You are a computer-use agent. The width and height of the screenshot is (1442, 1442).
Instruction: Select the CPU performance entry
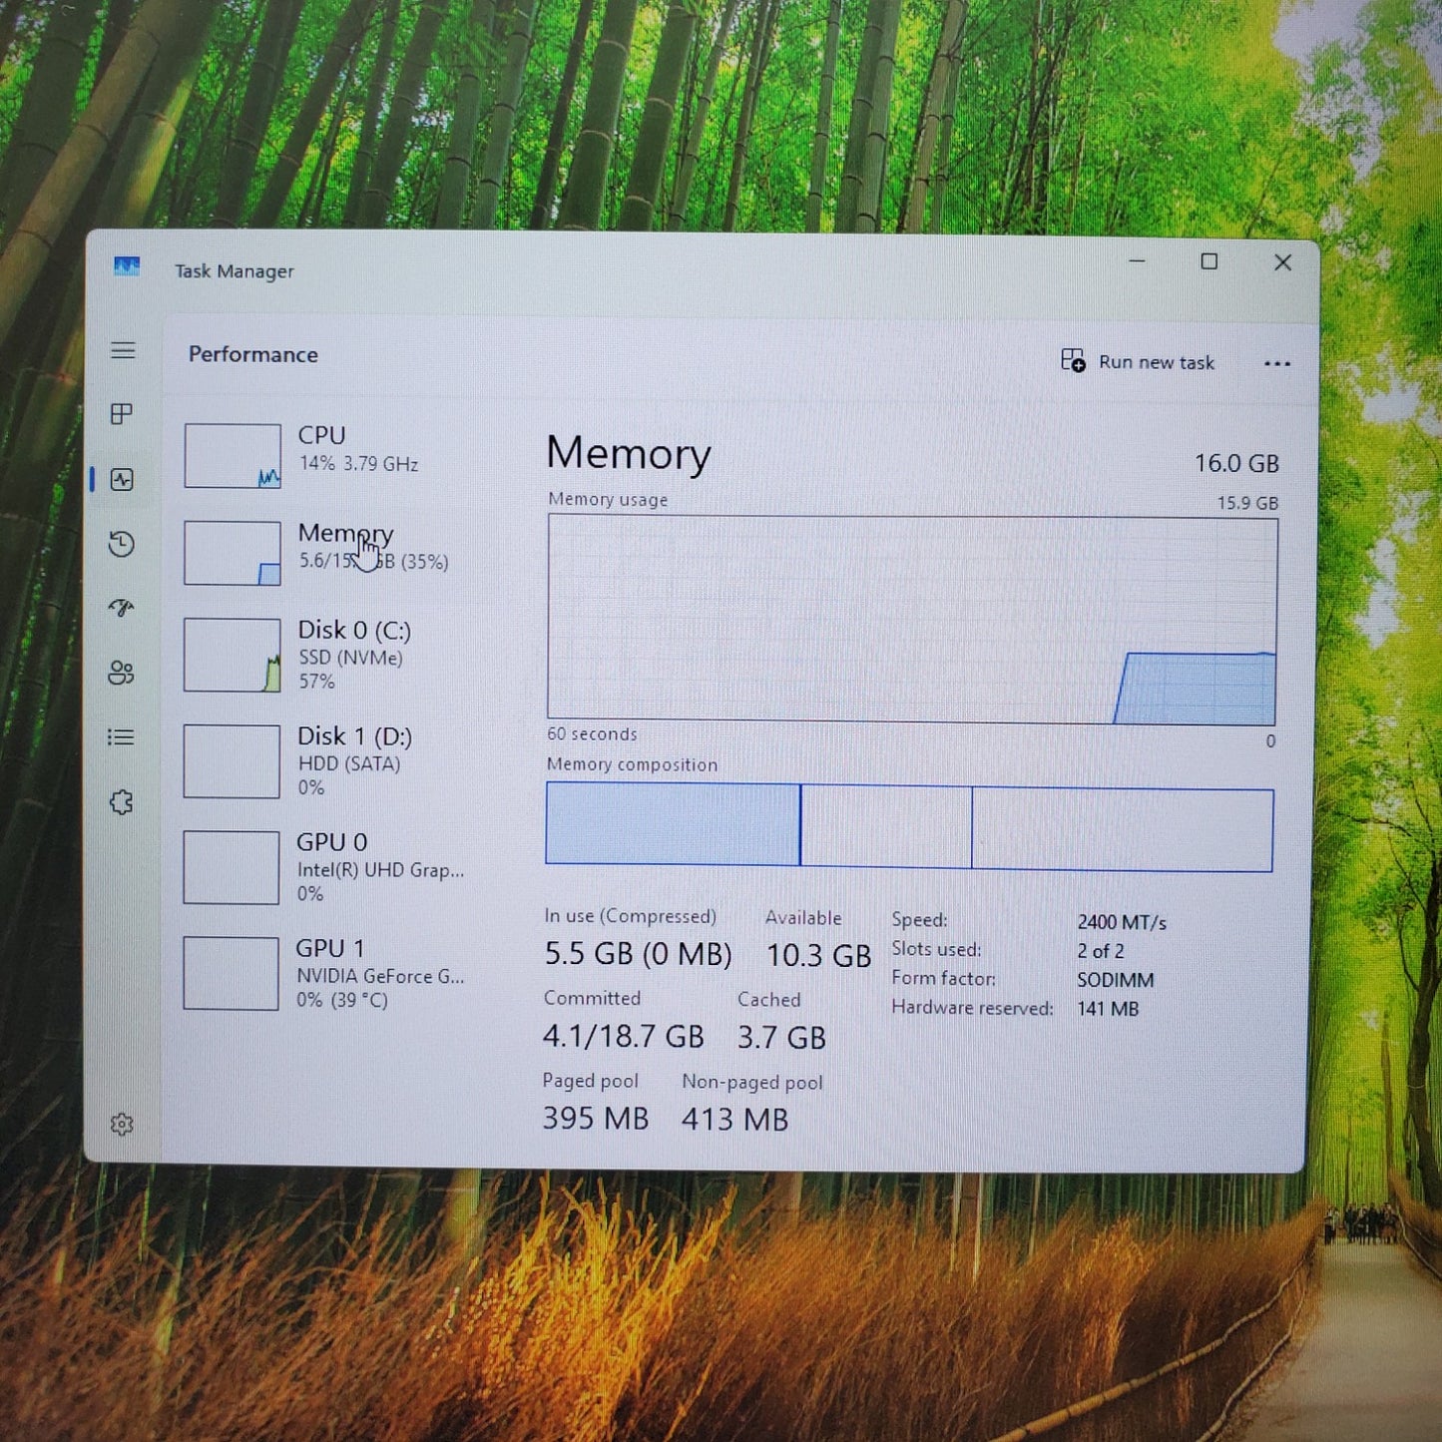[319, 455]
